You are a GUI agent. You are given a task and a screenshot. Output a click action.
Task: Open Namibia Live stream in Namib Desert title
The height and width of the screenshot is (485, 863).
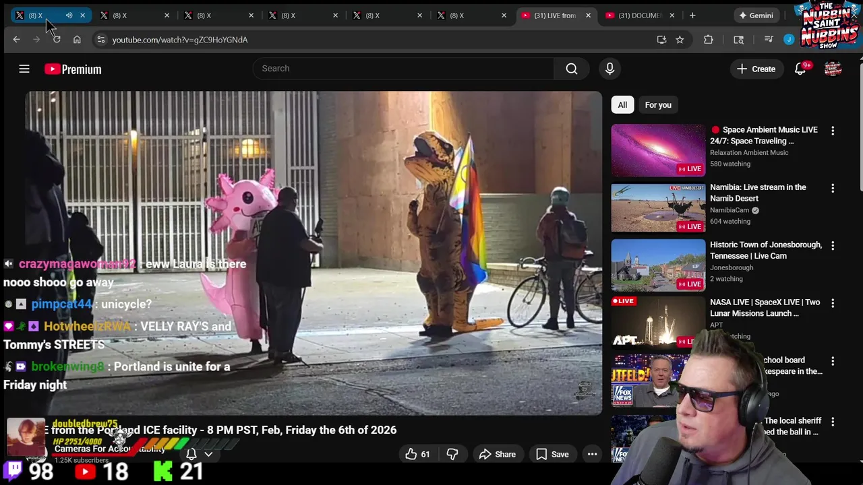pos(758,193)
